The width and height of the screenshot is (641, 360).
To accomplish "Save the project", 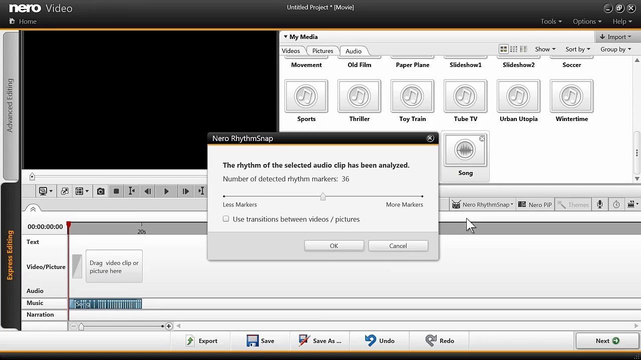I will [x=260, y=341].
